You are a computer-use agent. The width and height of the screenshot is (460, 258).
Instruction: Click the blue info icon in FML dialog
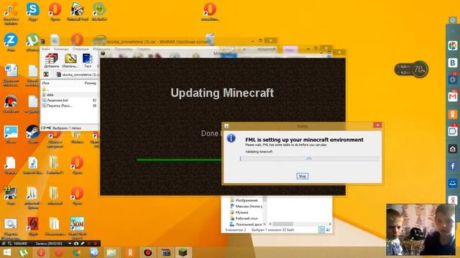(231, 138)
